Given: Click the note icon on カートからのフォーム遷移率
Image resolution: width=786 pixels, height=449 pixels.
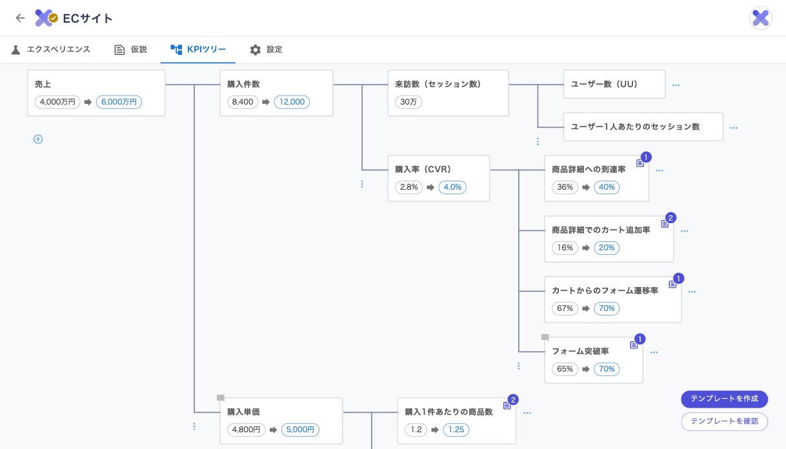Looking at the screenshot, I should point(672,284).
